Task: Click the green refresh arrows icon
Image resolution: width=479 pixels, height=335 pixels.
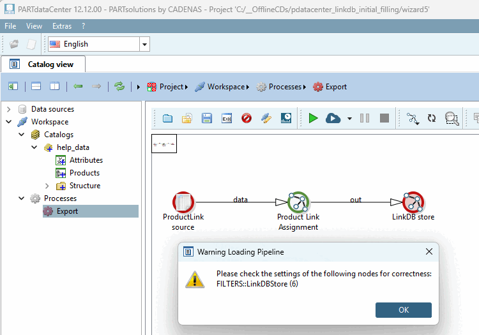Action: point(119,87)
